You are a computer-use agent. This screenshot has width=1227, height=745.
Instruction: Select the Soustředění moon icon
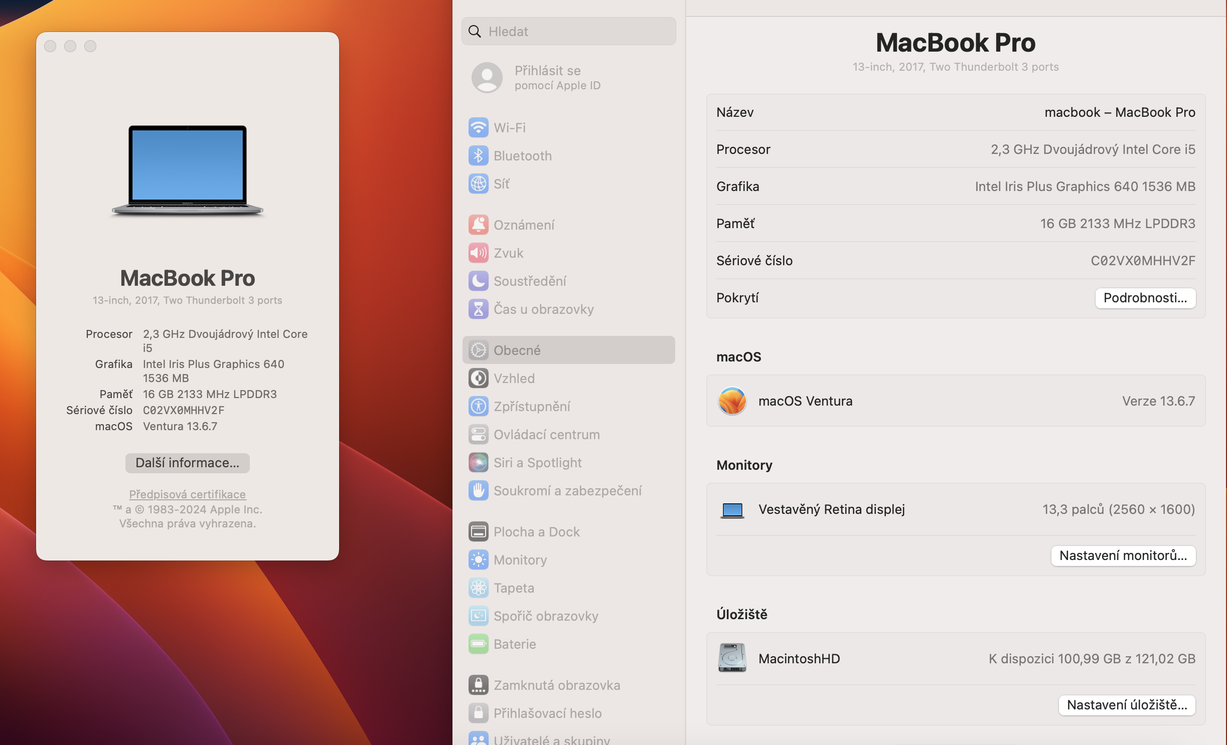(478, 281)
